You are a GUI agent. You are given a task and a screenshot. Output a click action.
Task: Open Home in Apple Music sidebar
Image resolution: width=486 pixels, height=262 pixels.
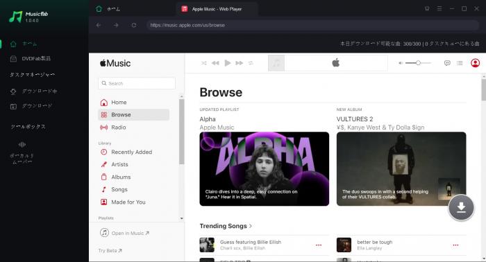coord(133,103)
